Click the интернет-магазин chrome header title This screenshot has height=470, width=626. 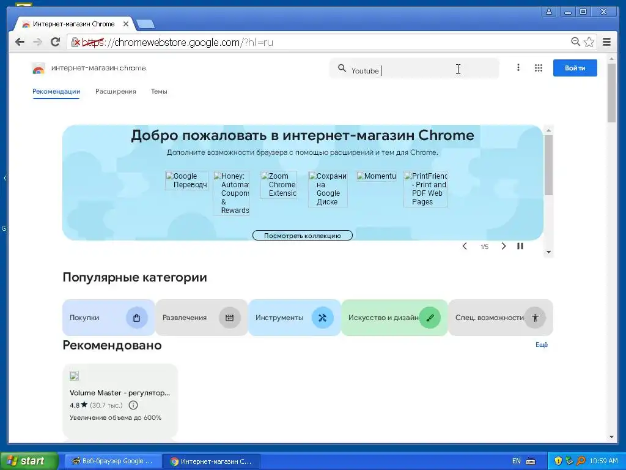(x=98, y=68)
